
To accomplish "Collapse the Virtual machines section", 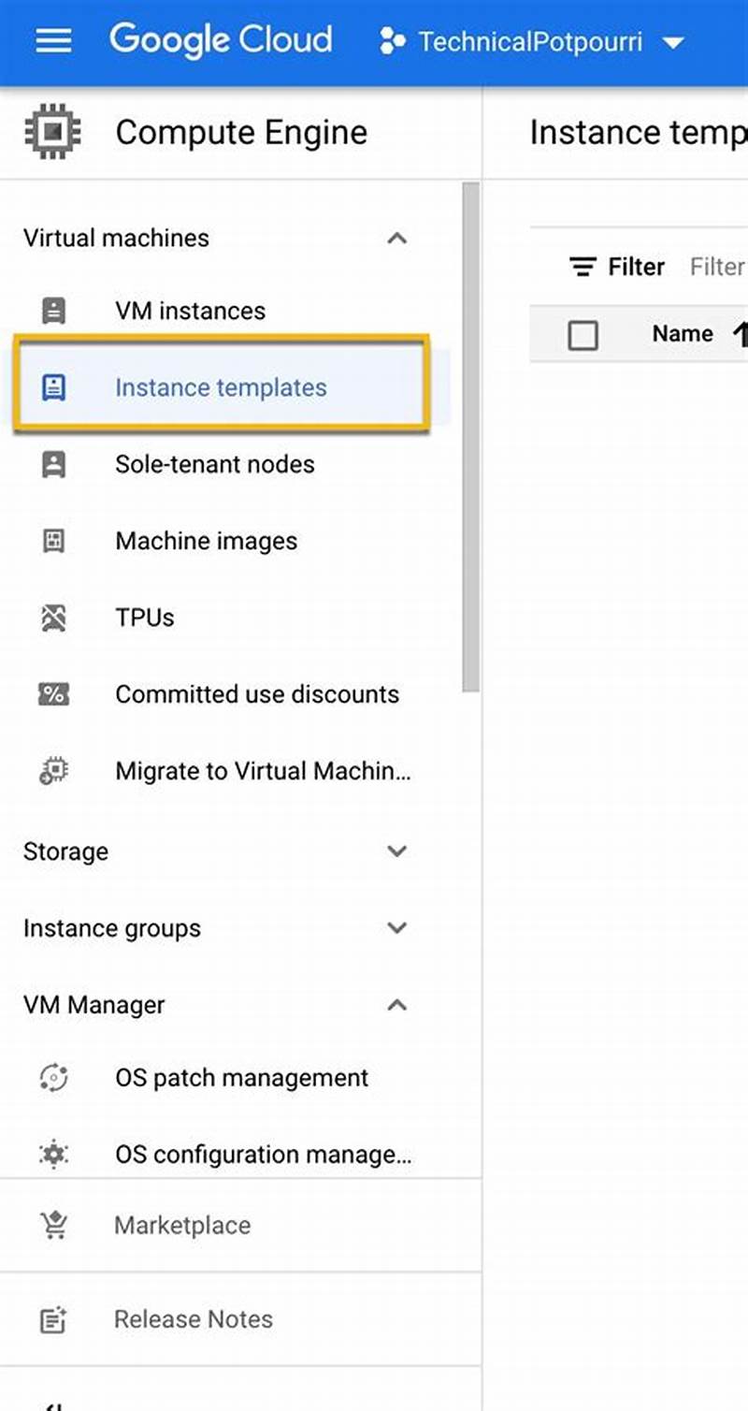I will (x=397, y=239).
